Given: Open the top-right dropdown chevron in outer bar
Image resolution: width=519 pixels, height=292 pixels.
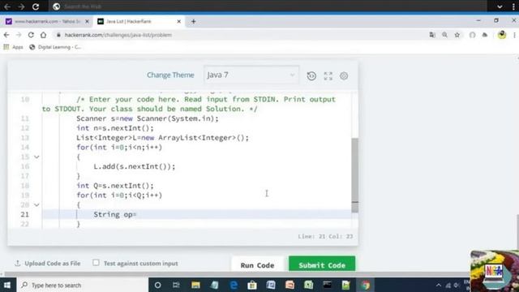Looking at the screenshot, I should click(x=500, y=6).
